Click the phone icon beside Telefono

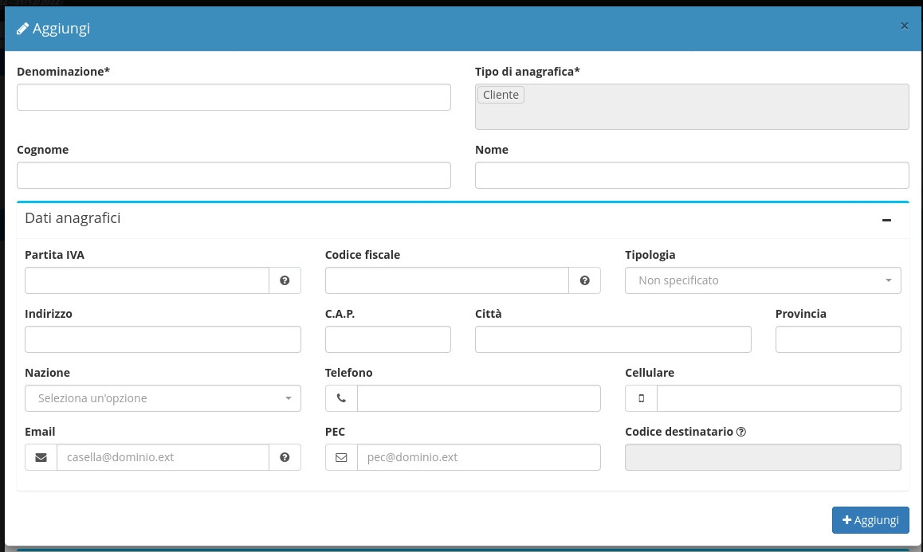click(x=341, y=398)
